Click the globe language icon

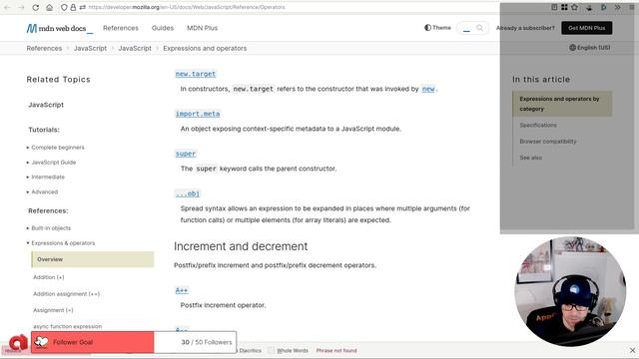click(572, 48)
